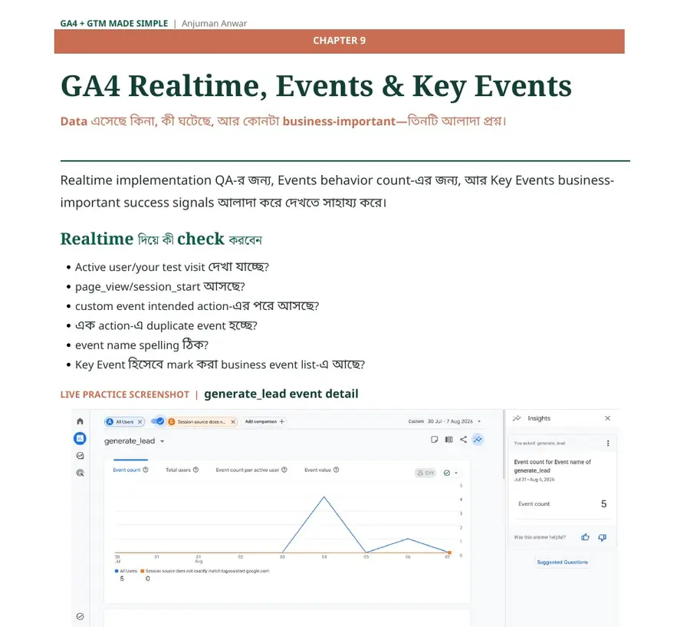Open the Advertising icon in sidebar

[x=80, y=473]
